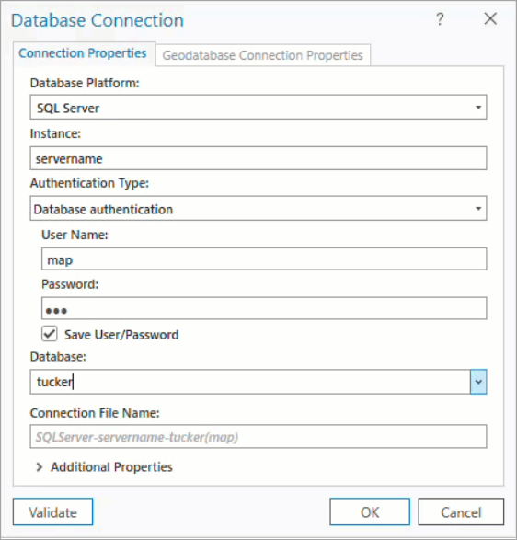Validate the connection settings

point(53,511)
